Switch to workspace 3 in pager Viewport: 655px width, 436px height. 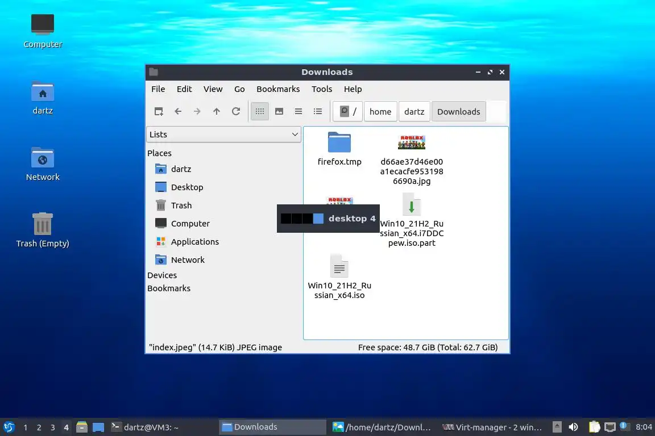[53, 427]
